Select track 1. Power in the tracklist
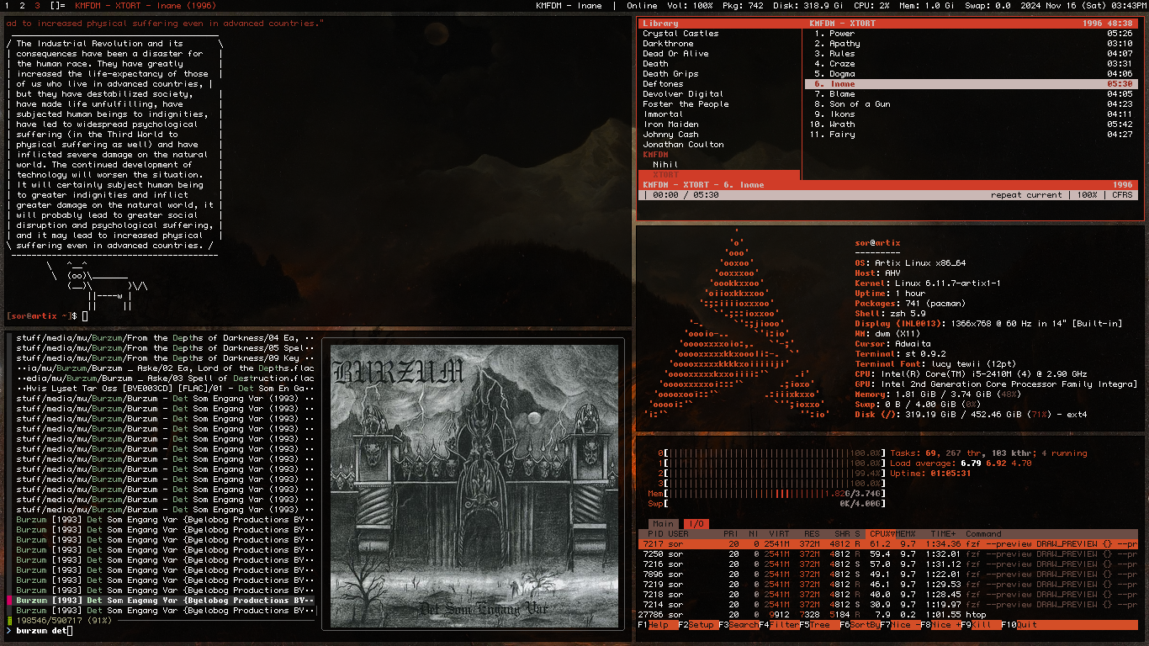This screenshot has height=646, width=1149. (971, 34)
